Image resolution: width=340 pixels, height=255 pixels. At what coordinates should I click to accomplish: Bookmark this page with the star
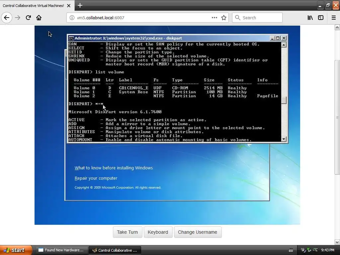click(224, 18)
